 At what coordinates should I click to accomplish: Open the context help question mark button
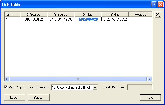coord(154,5)
